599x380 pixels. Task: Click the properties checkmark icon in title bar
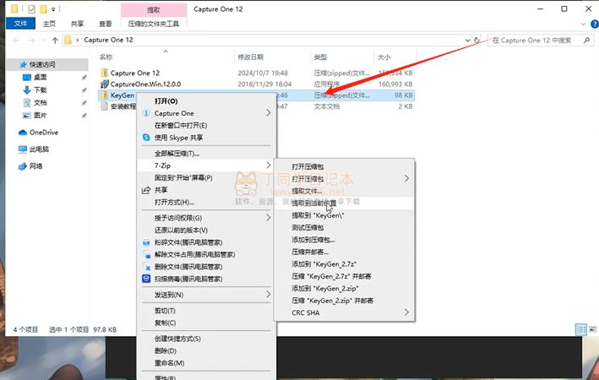32,8
